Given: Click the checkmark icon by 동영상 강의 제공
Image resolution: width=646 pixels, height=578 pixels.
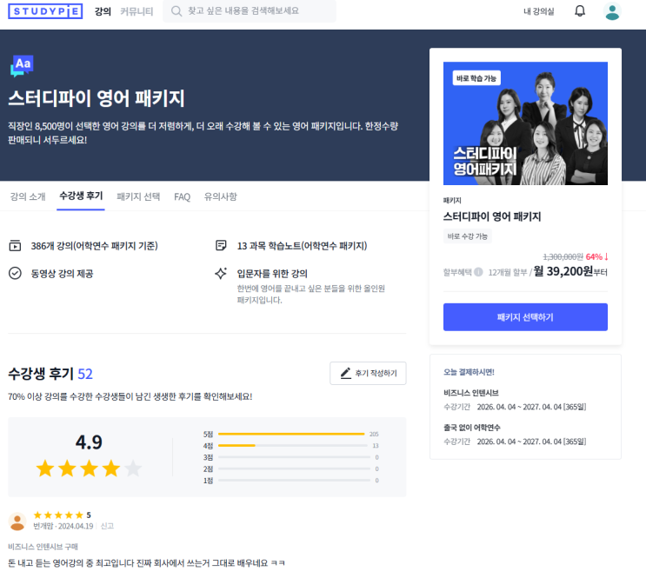Looking at the screenshot, I should [16, 273].
